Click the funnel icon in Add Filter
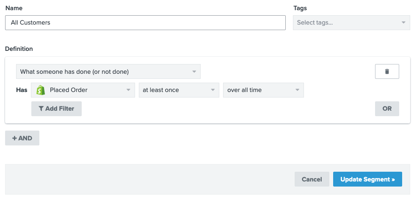 pos(41,109)
